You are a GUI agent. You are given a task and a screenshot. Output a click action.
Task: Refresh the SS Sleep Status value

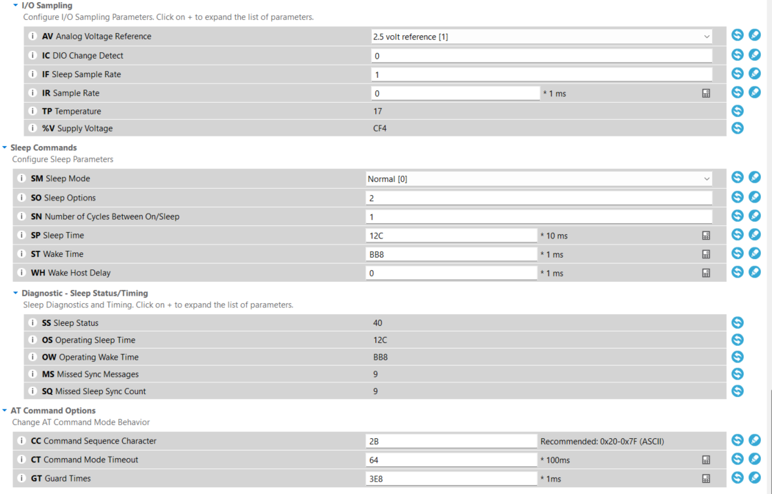(737, 322)
